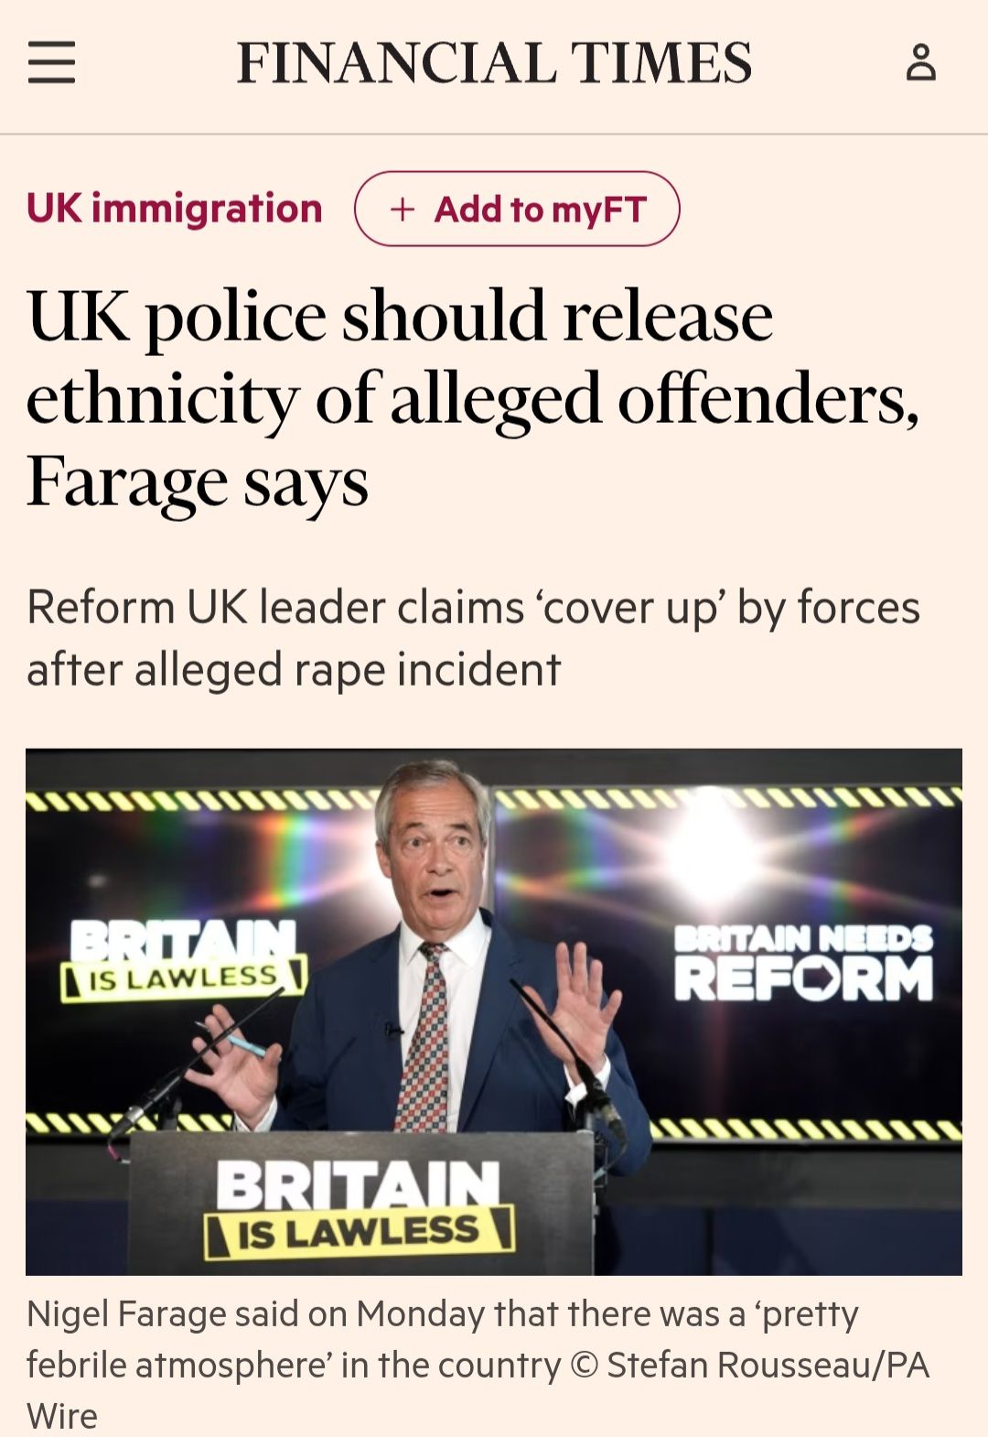Click the left 'Britain is lawless' backdrop sign
The image size is (988, 1437).
click(184, 960)
